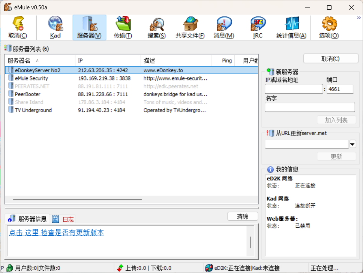Select the 'donkeys bridge for kad us...' description
This screenshot has width=363, height=273.
pos(175,94)
